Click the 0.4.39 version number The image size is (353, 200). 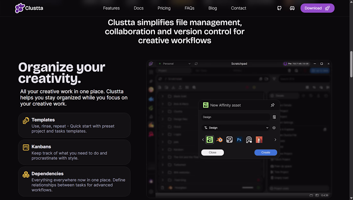(x=325, y=196)
